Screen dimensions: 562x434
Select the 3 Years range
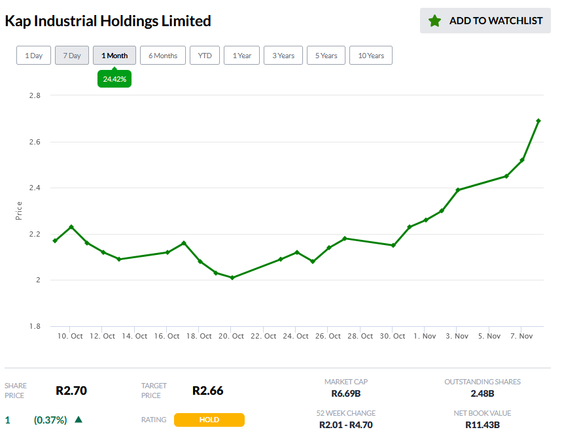click(x=283, y=56)
